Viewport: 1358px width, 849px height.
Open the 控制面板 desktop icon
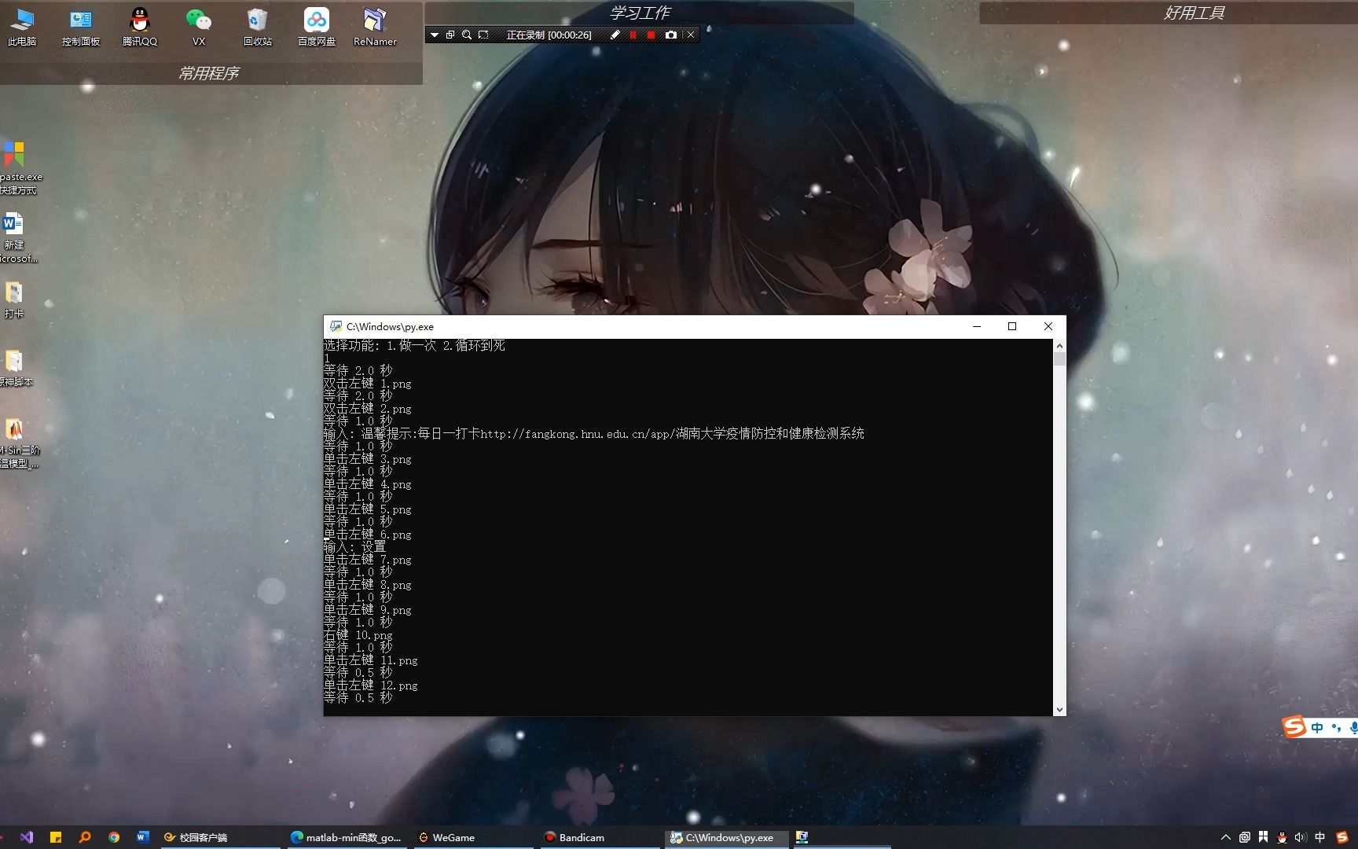pyautogui.click(x=81, y=27)
